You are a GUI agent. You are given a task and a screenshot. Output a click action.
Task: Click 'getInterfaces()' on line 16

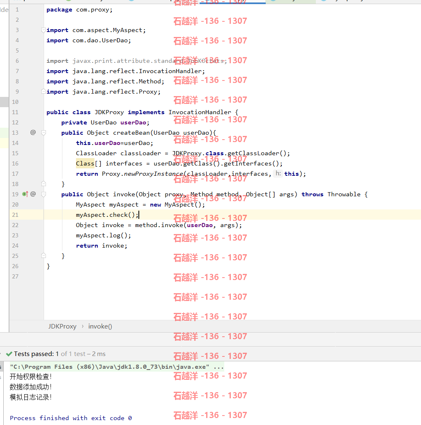(251, 164)
